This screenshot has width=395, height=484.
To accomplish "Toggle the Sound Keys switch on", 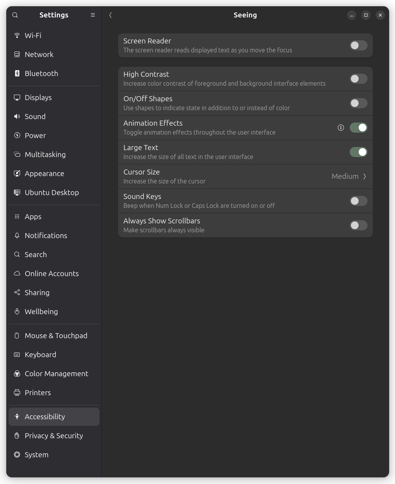I will [x=358, y=201].
